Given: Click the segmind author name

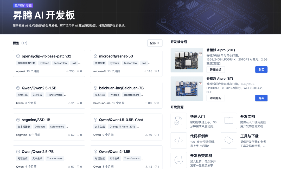Looking at the screenshot, I should [x=22, y=135].
